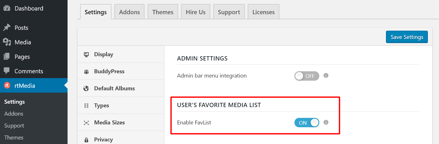Screen dimensions: 439x144
Task: Open the rtMedia Support submenu link
Action: (x=14, y=126)
